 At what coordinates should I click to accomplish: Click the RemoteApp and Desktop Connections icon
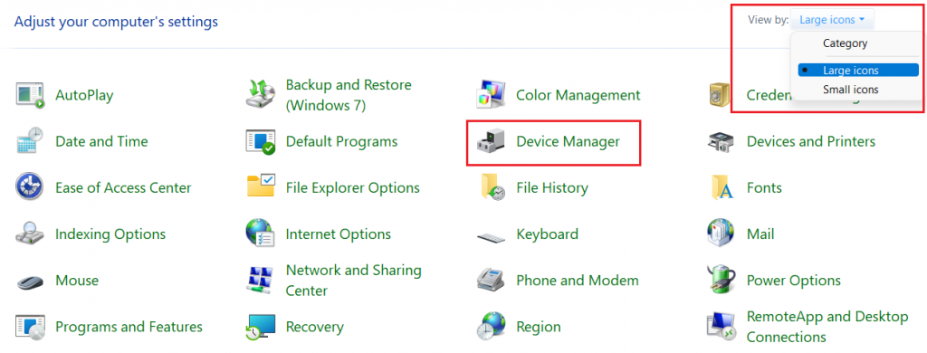pos(722,327)
